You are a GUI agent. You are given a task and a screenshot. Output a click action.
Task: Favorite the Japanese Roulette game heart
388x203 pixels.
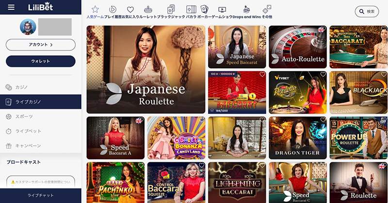pos(201,30)
